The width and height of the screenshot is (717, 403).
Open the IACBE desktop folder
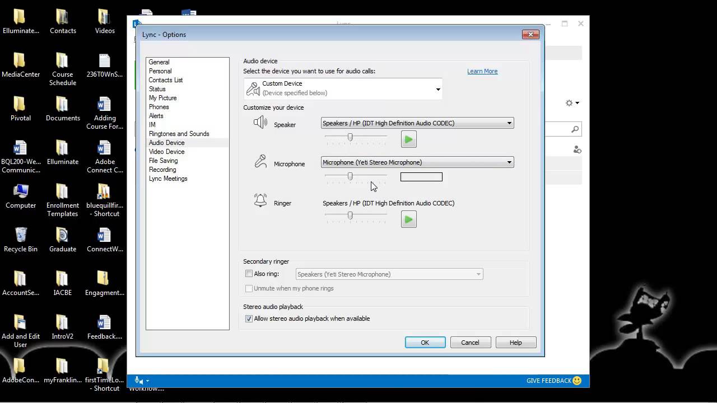click(63, 284)
